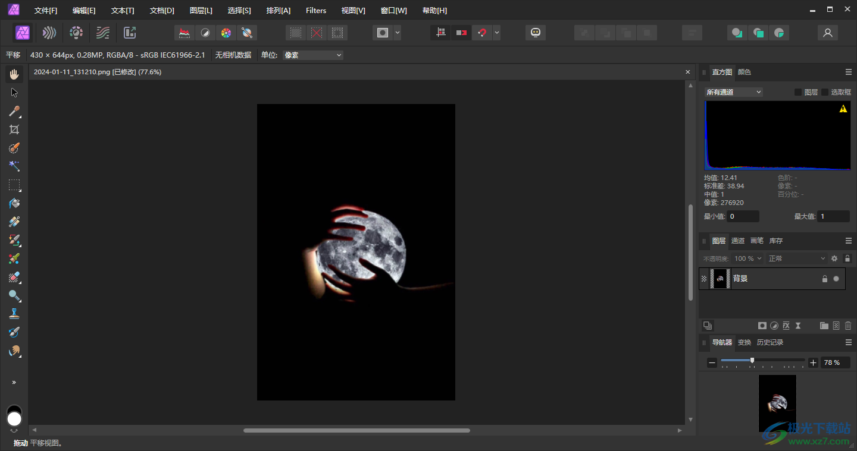Open the 图层[L] menu
This screenshot has width=857, height=451.
[201, 11]
